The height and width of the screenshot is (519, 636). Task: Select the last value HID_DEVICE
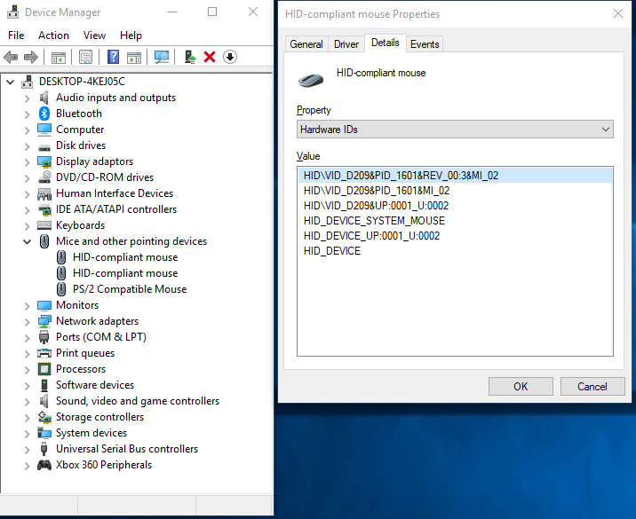(x=332, y=251)
